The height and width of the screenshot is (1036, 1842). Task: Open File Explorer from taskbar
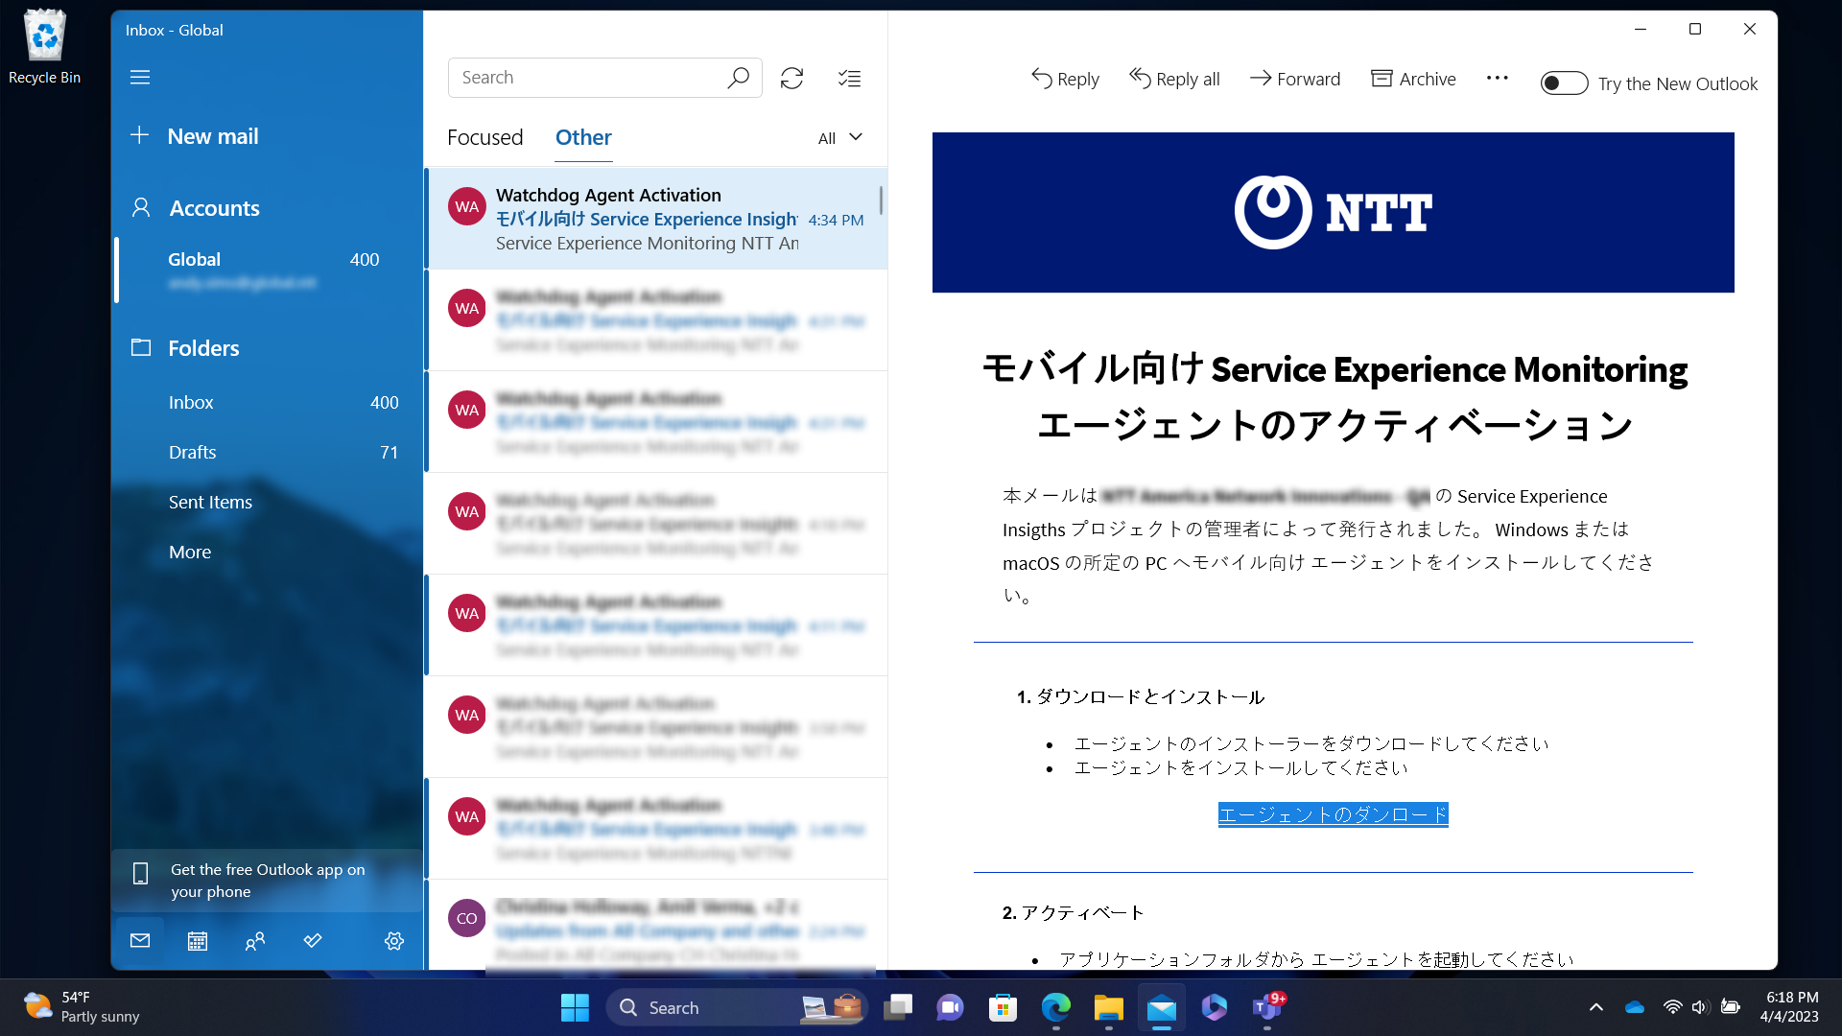click(1108, 1007)
